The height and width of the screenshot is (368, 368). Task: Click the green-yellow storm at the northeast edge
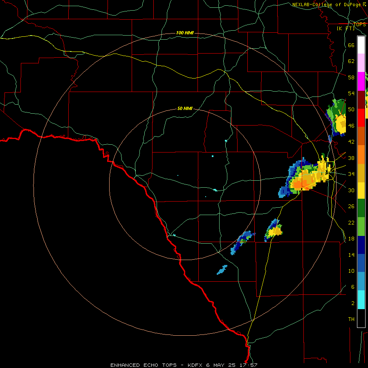point(337,118)
